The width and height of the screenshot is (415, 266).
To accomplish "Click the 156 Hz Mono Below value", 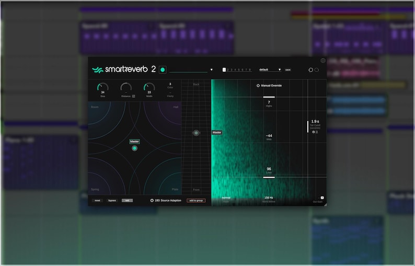I will pyautogui.click(x=269, y=198).
